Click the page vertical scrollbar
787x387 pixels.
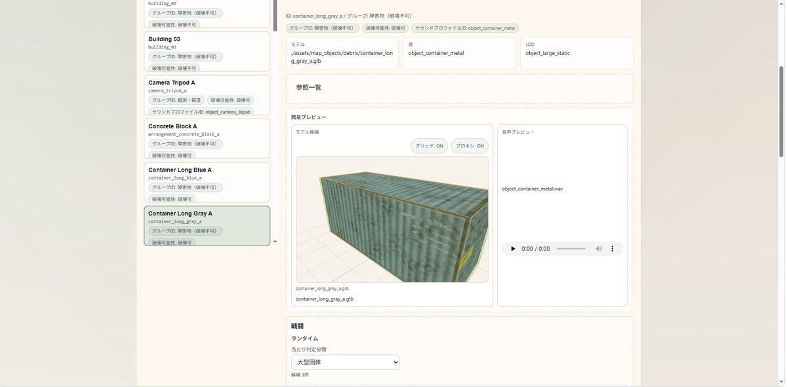point(781,111)
